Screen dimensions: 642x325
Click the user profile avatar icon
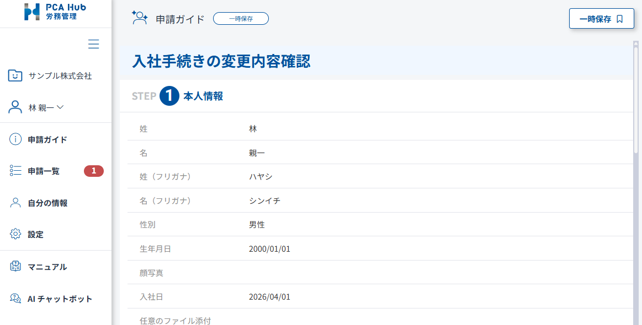click(15, 107)
